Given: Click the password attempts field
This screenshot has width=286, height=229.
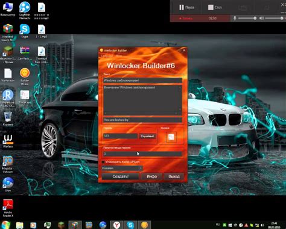Looking at the screenshot, I should 142,154.
